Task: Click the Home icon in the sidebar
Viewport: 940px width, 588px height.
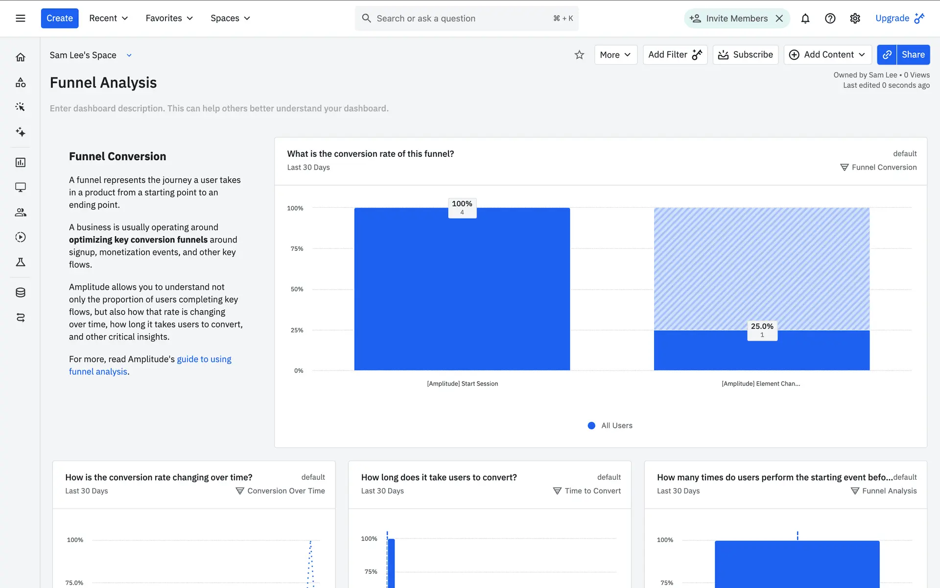Action: pyautogui.click(x=20, y=57)
